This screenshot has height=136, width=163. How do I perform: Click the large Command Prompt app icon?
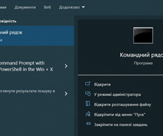click(x=143, y=35)
